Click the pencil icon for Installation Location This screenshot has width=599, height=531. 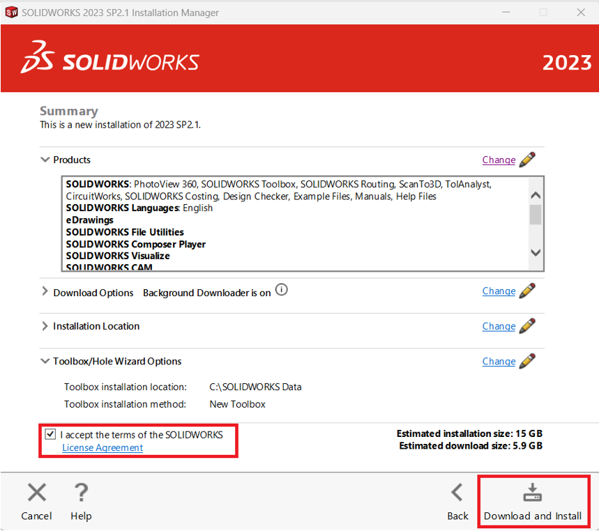(x=528, y=326)
